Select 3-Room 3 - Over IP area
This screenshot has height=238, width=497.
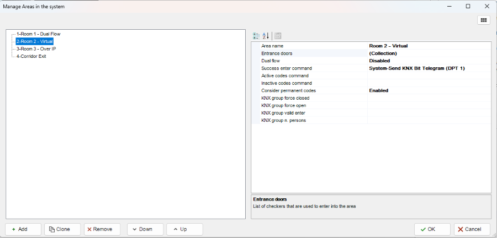pos(36,48)
